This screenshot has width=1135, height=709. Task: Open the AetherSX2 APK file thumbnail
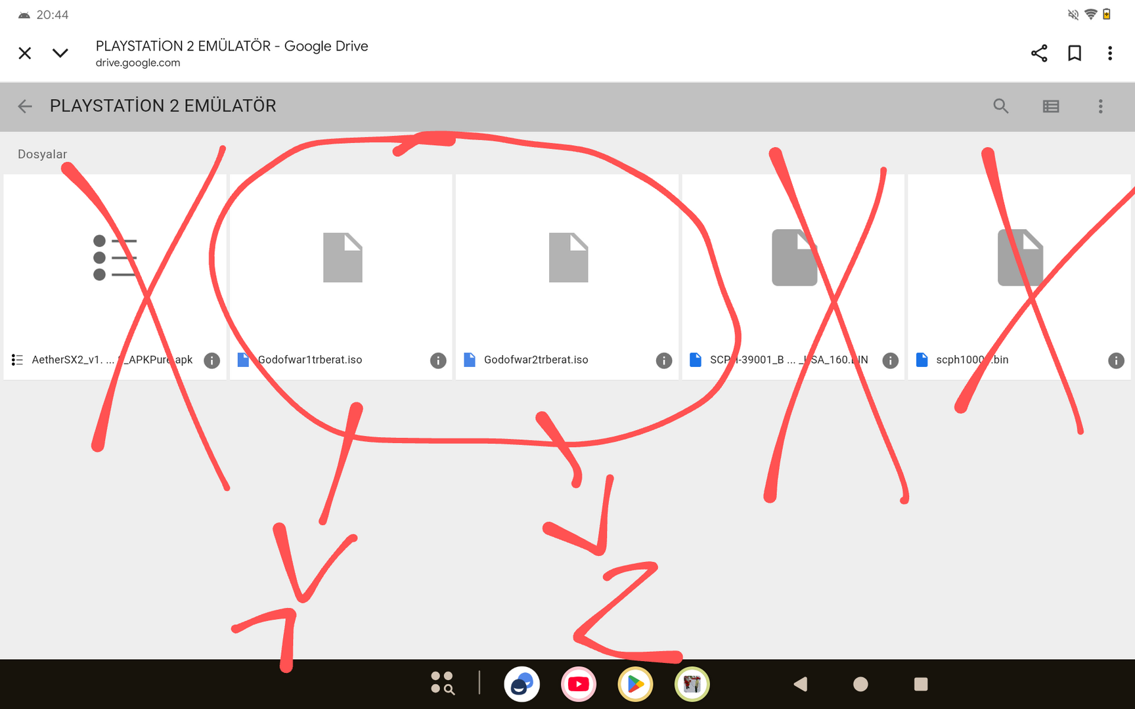pyautogui.click(x=115, y=257)
